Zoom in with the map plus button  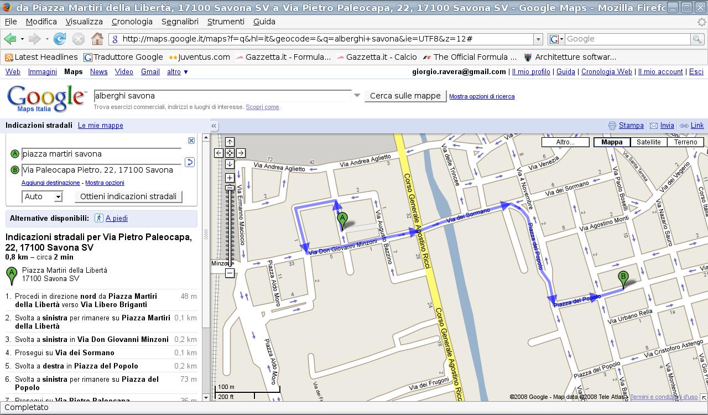(230, 178)
